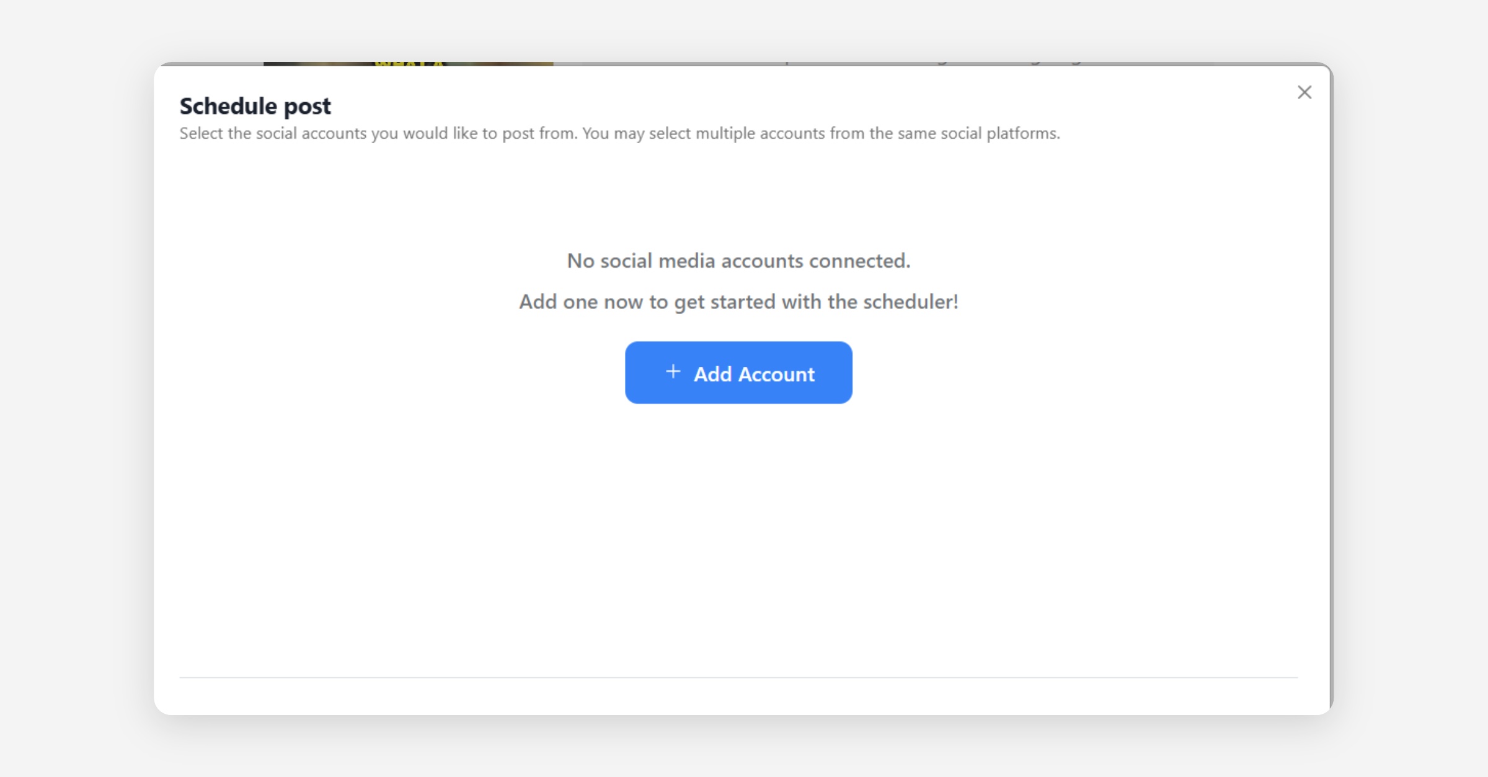Click the "Select the social accounts" instruction text
The height and width of the screenshot is (777, 1488).
[x=273, y=133]
